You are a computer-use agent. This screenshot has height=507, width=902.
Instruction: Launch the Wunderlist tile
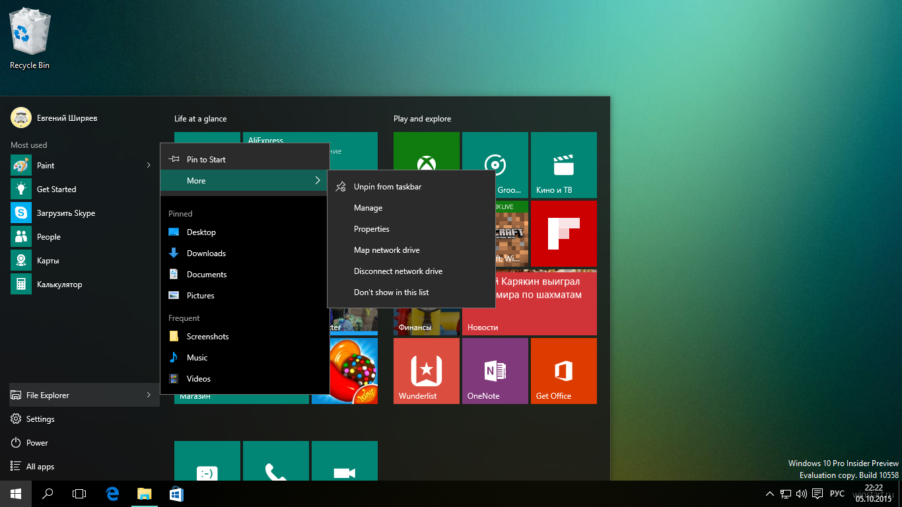point(427,371)
